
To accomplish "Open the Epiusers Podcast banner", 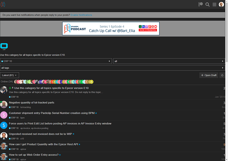I will click(x=111, y=28).
